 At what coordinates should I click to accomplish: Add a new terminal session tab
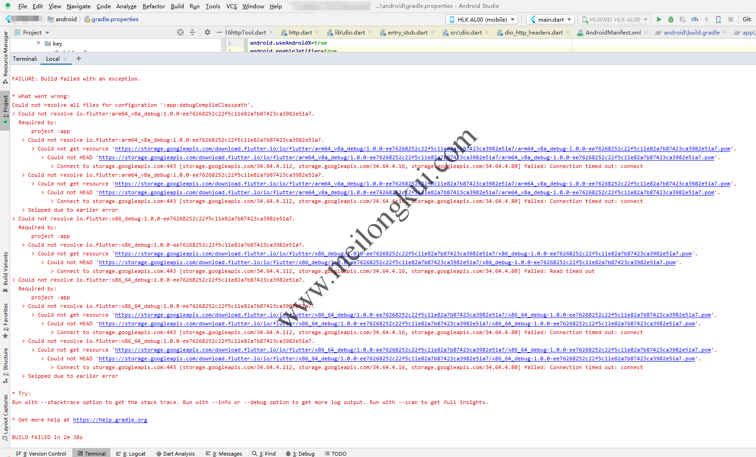tap(79, 58)
